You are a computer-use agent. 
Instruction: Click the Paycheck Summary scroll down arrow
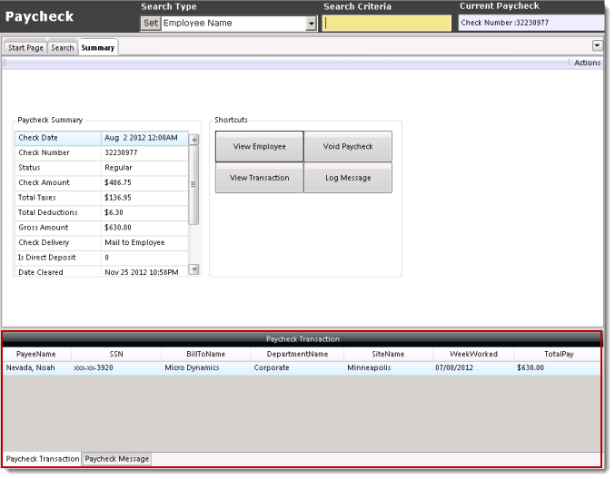(x=193, y=269)
